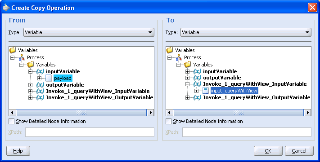
Task: Click the dialog title bar cup icon
Action: pyautogui.click(x=6, y=8)
